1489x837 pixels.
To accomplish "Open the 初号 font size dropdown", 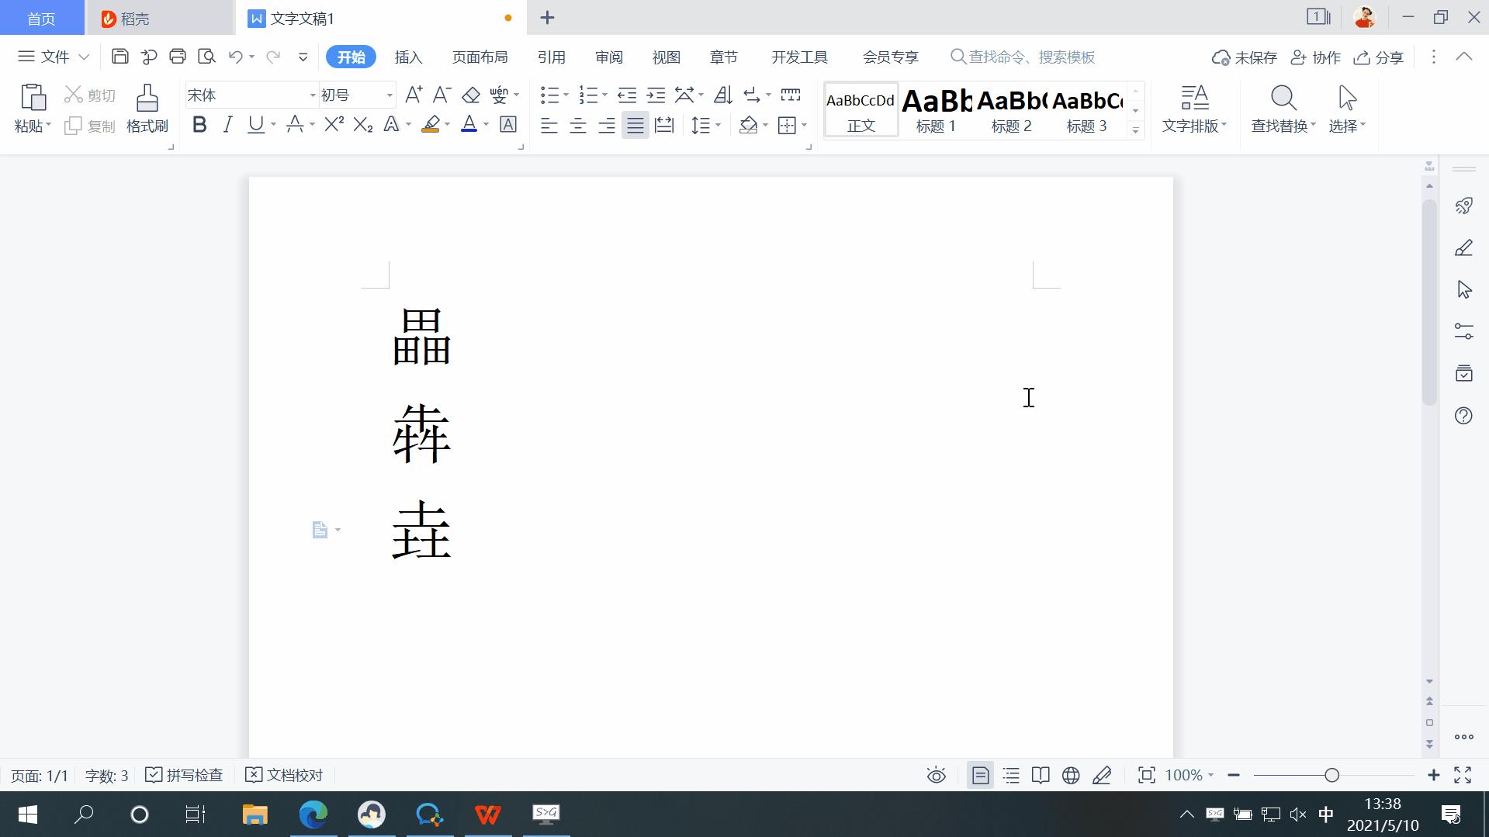I will [390, 95].
